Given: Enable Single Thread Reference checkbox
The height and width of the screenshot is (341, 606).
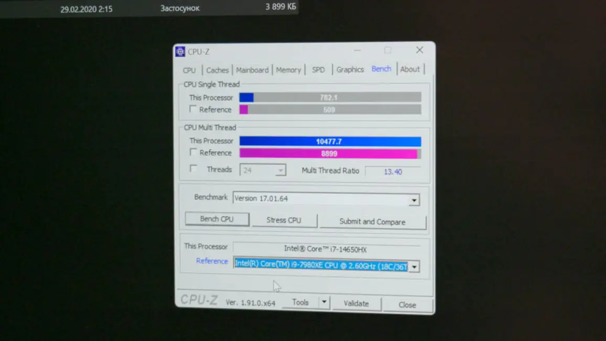Looking at the screenshot, I should 192,109.
